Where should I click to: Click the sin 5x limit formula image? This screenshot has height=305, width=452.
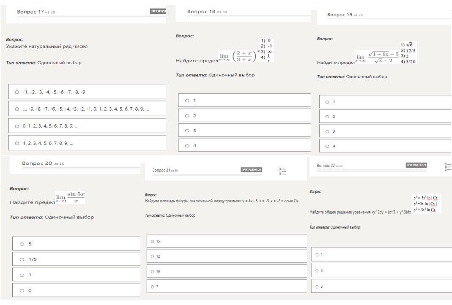[70, 197]
